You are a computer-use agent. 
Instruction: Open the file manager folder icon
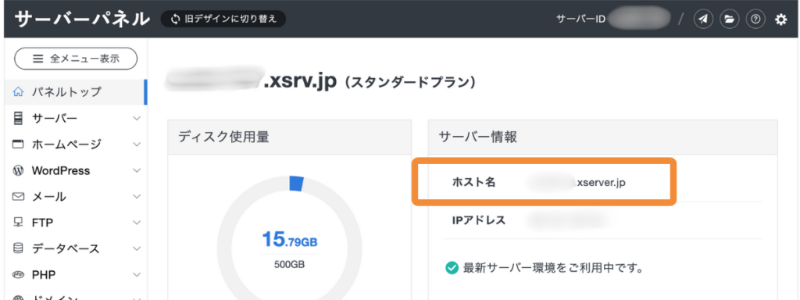(x=730, y=20)
